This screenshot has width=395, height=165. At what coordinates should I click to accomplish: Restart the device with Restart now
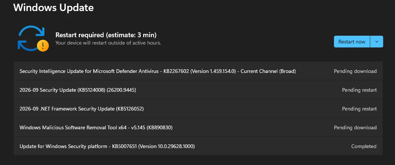click(x=352, y=42)
